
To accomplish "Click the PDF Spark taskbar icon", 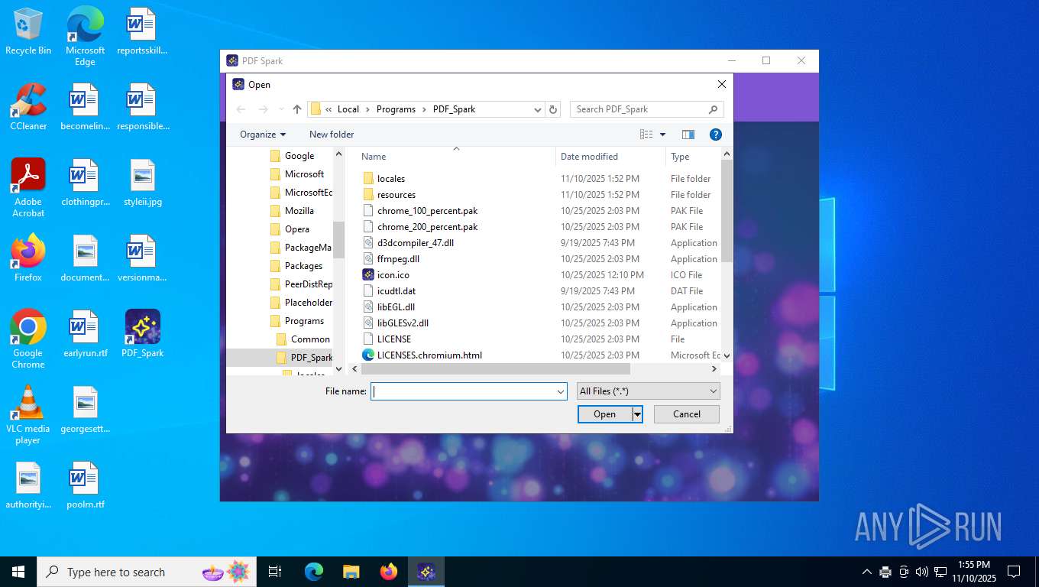I will (x=426, y=572).
